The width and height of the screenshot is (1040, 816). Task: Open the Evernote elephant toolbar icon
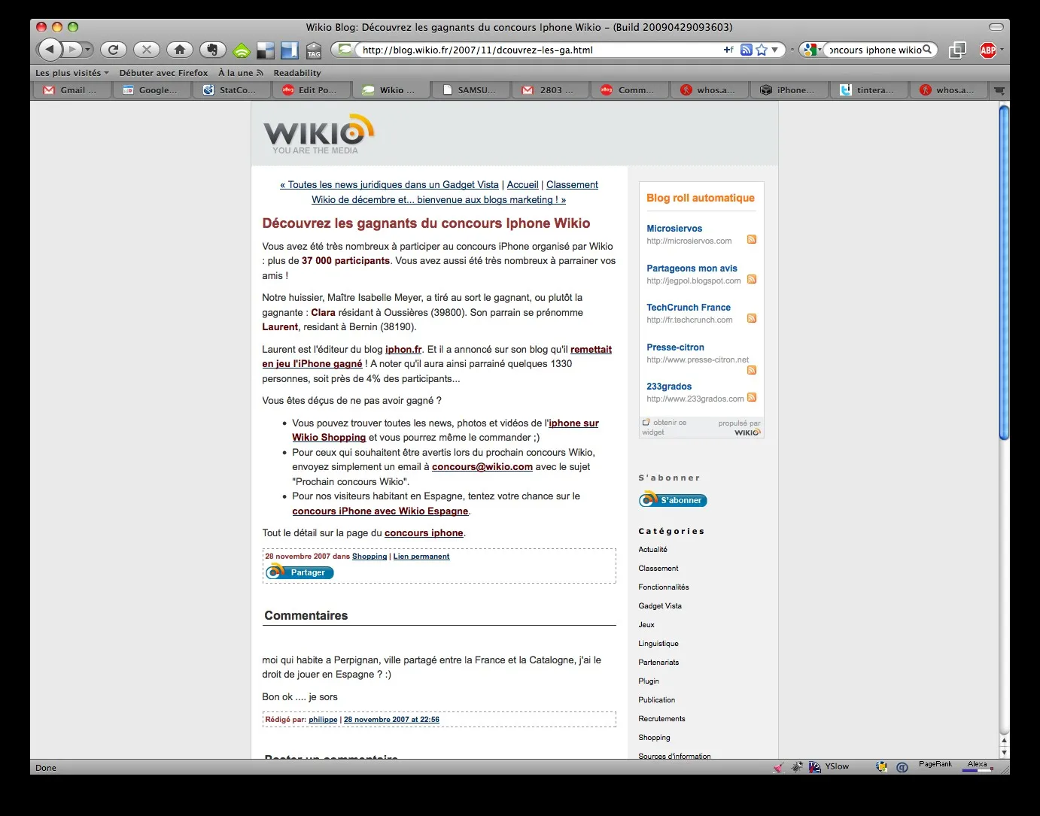point(213,50)
